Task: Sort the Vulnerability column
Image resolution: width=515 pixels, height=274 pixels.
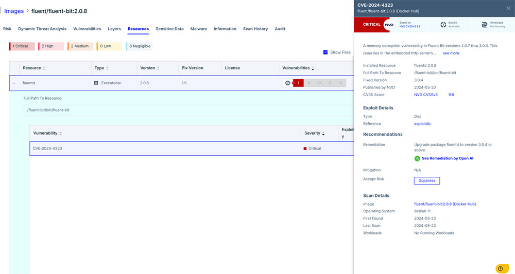Action: click(x=61, y=133)
